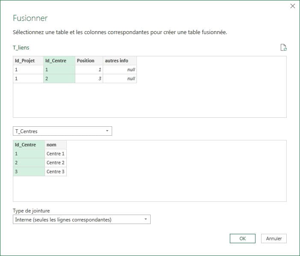The width and height of the screenshot is (300, 256).
Task: Select the Position column header
Action: click(x=89, y=61)
